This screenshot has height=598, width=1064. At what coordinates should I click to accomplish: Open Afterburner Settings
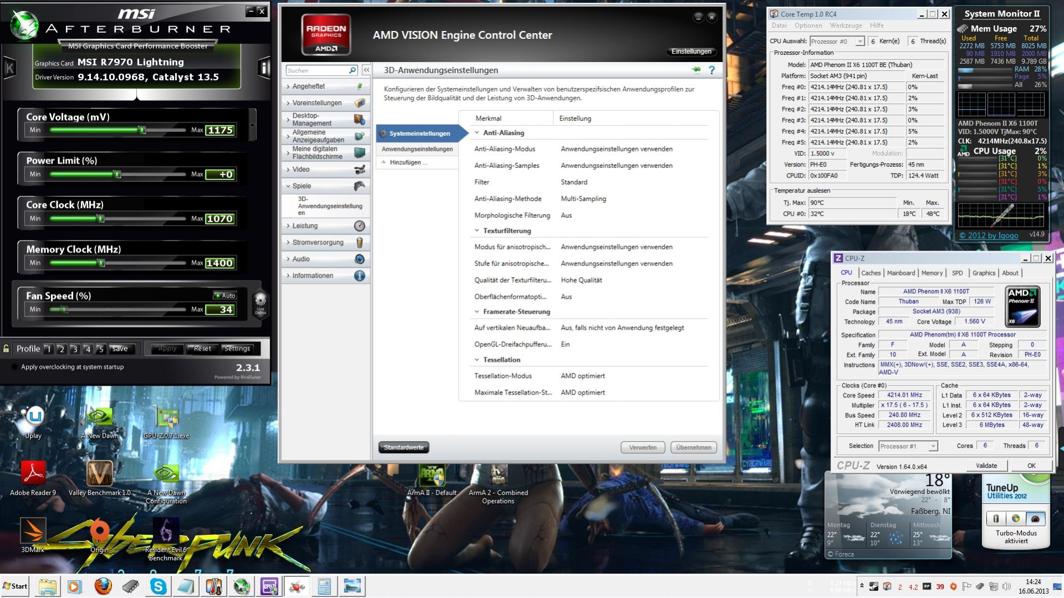coord(237,349)
